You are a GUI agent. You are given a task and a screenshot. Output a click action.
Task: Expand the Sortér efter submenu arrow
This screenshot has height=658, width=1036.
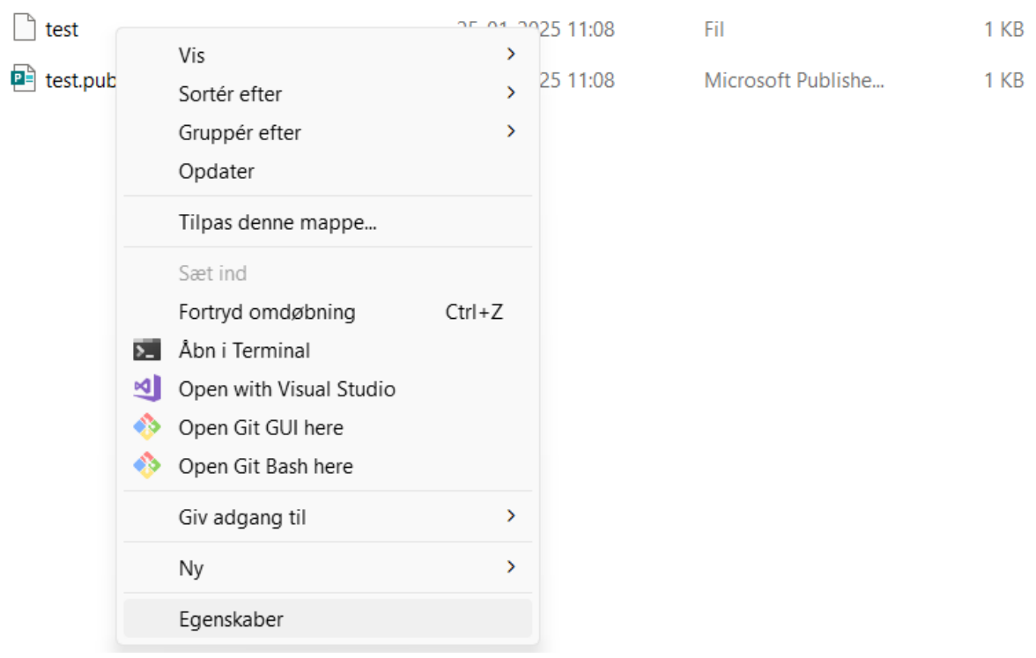pyautogui.click(x=510, y=92)
